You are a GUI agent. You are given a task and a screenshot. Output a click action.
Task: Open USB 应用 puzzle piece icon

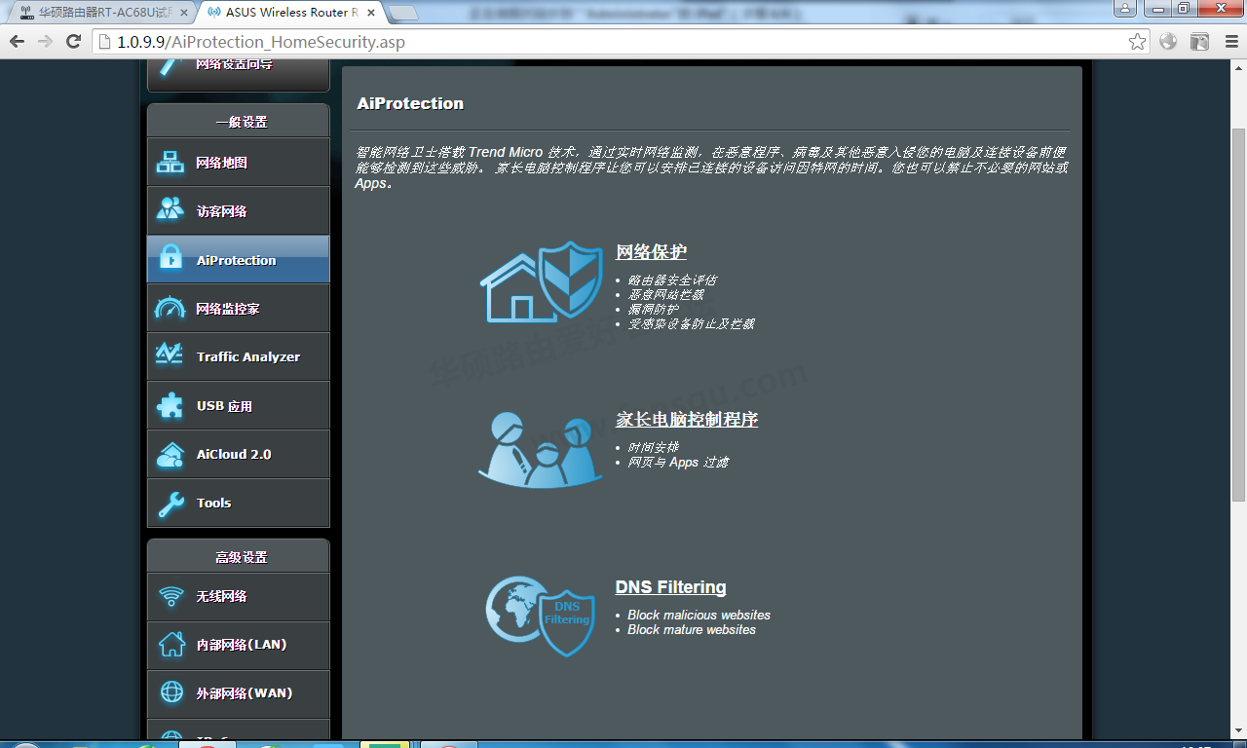tap(170, 405)
